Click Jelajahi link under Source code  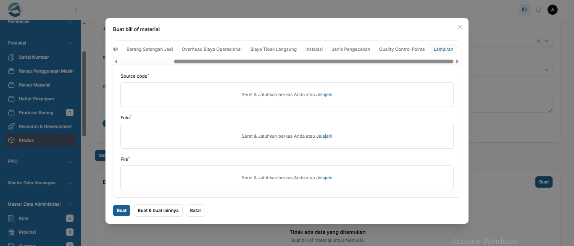(324, 94)
